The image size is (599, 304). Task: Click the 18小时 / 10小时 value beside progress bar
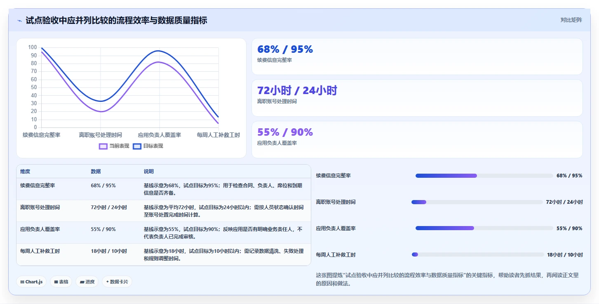coord(565,255)
